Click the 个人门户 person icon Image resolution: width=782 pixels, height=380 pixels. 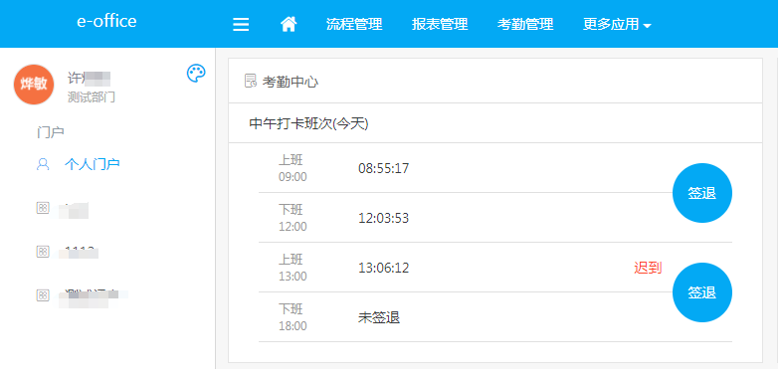[44, 164]
